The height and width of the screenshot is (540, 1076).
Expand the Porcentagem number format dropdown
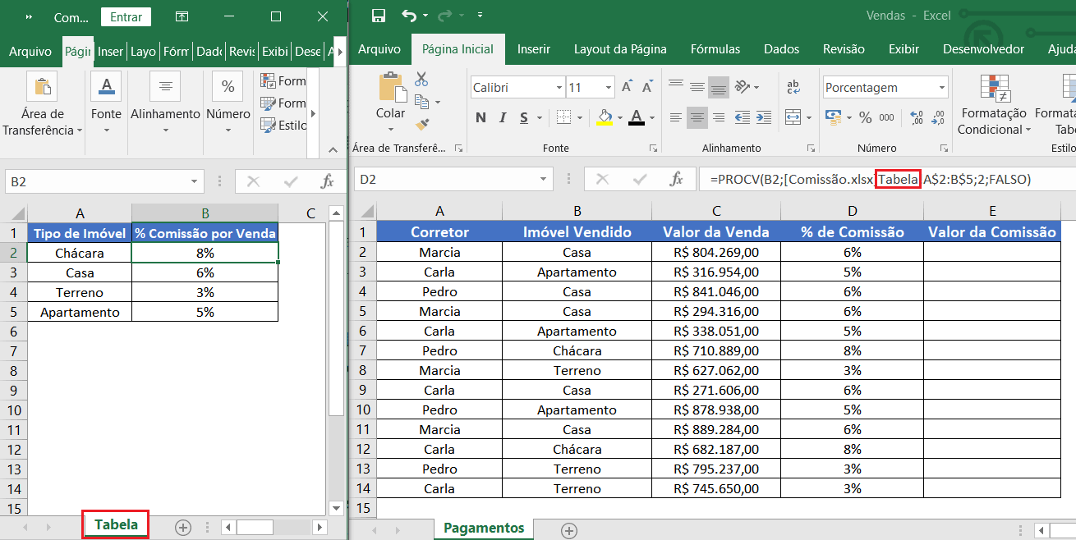point(941,87)
